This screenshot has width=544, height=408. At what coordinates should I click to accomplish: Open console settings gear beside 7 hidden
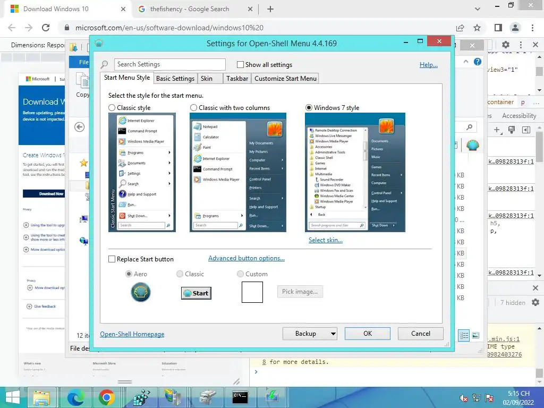coord(535,302)
